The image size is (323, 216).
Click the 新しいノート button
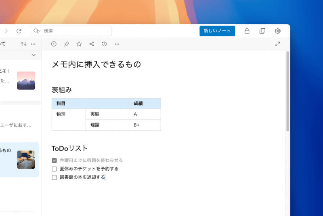coord(217,31)
